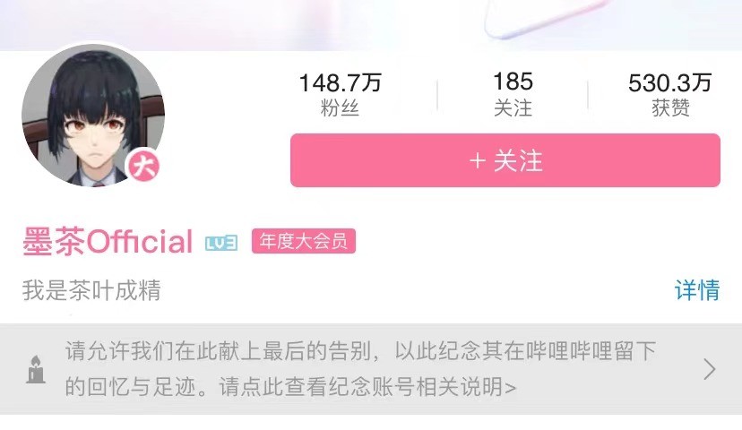Screen dimensions: 742x430
Task: Click the plus sign in 关注 button
Action: coord(478,161)
